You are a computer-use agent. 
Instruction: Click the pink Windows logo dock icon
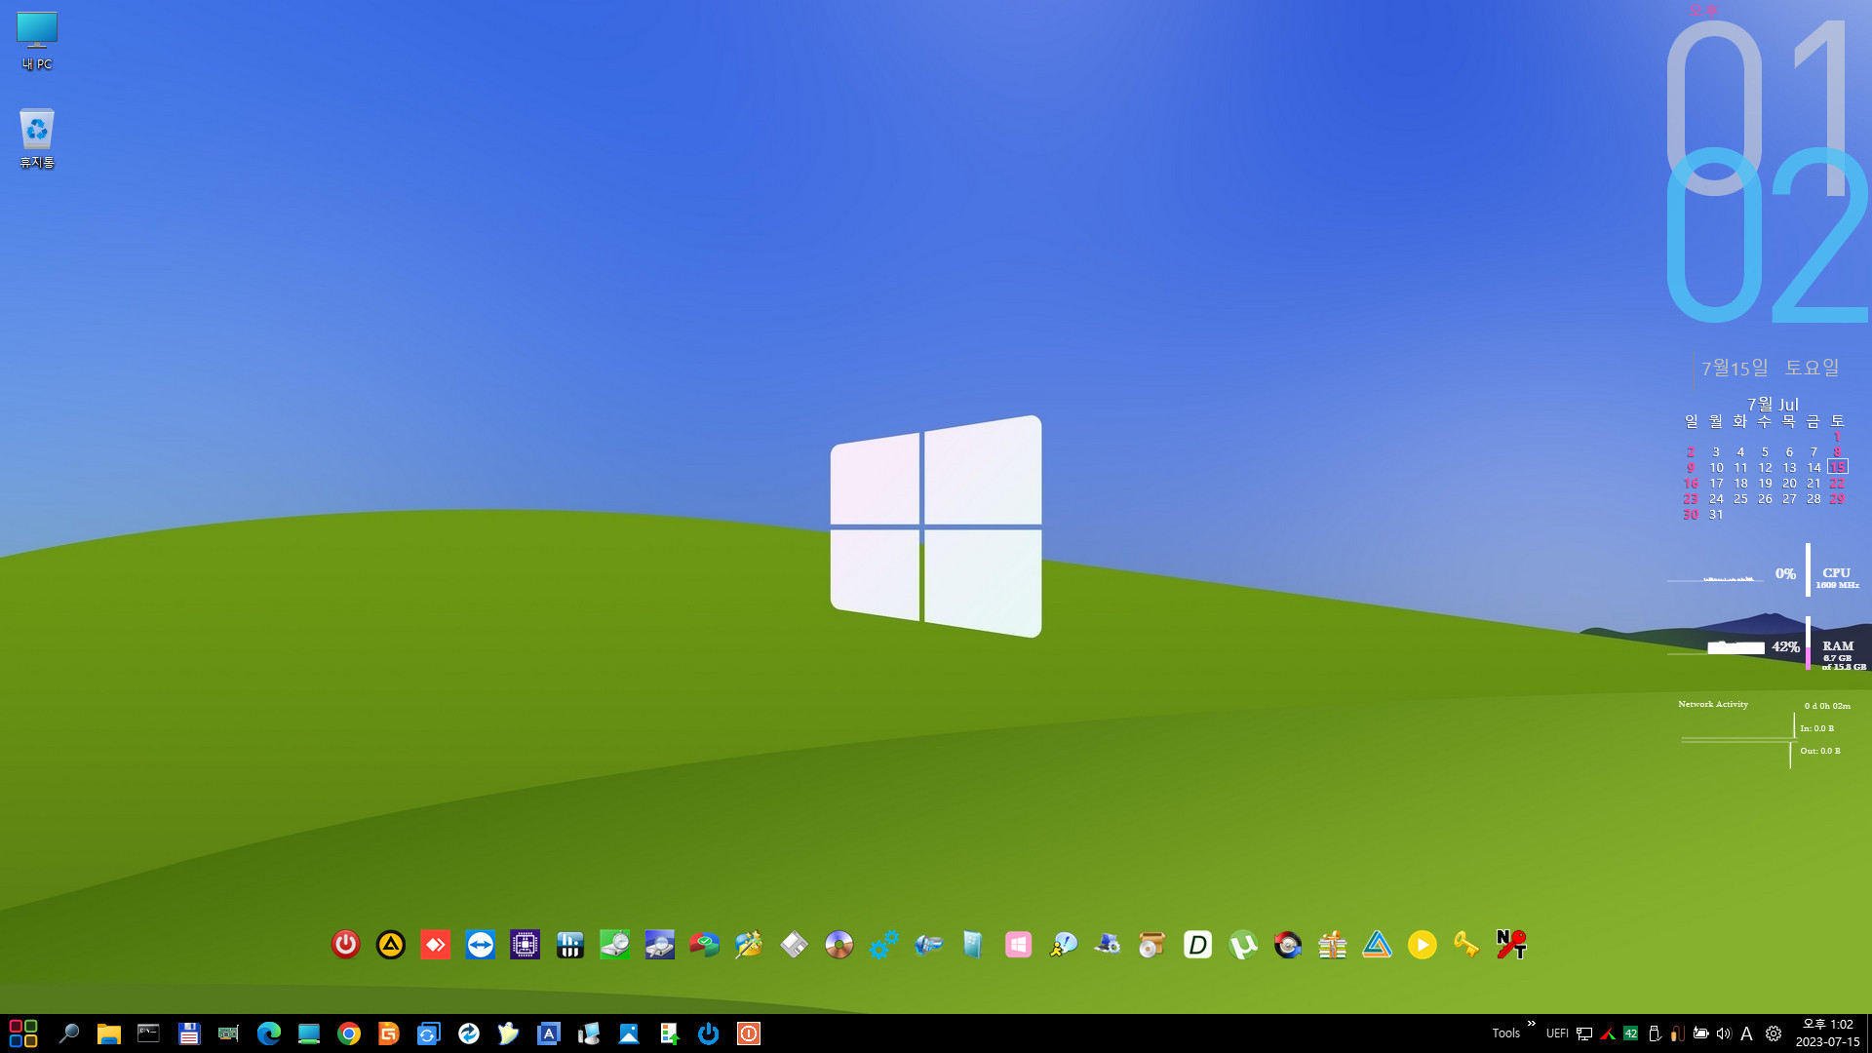coord(1019,944)
